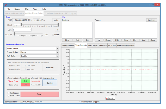Open the Phase Shifter Manual dropdown

tap(39, 52)
